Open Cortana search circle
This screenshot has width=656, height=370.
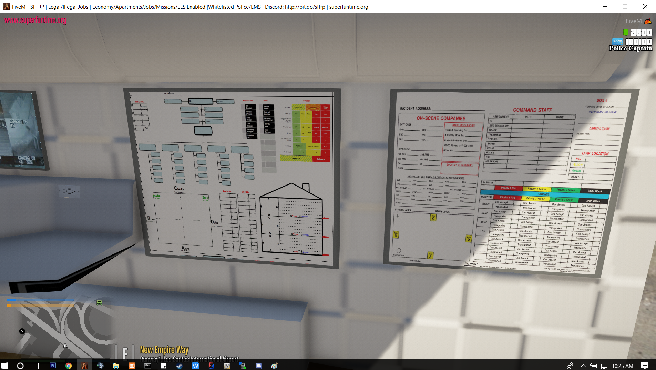[20, 366]
